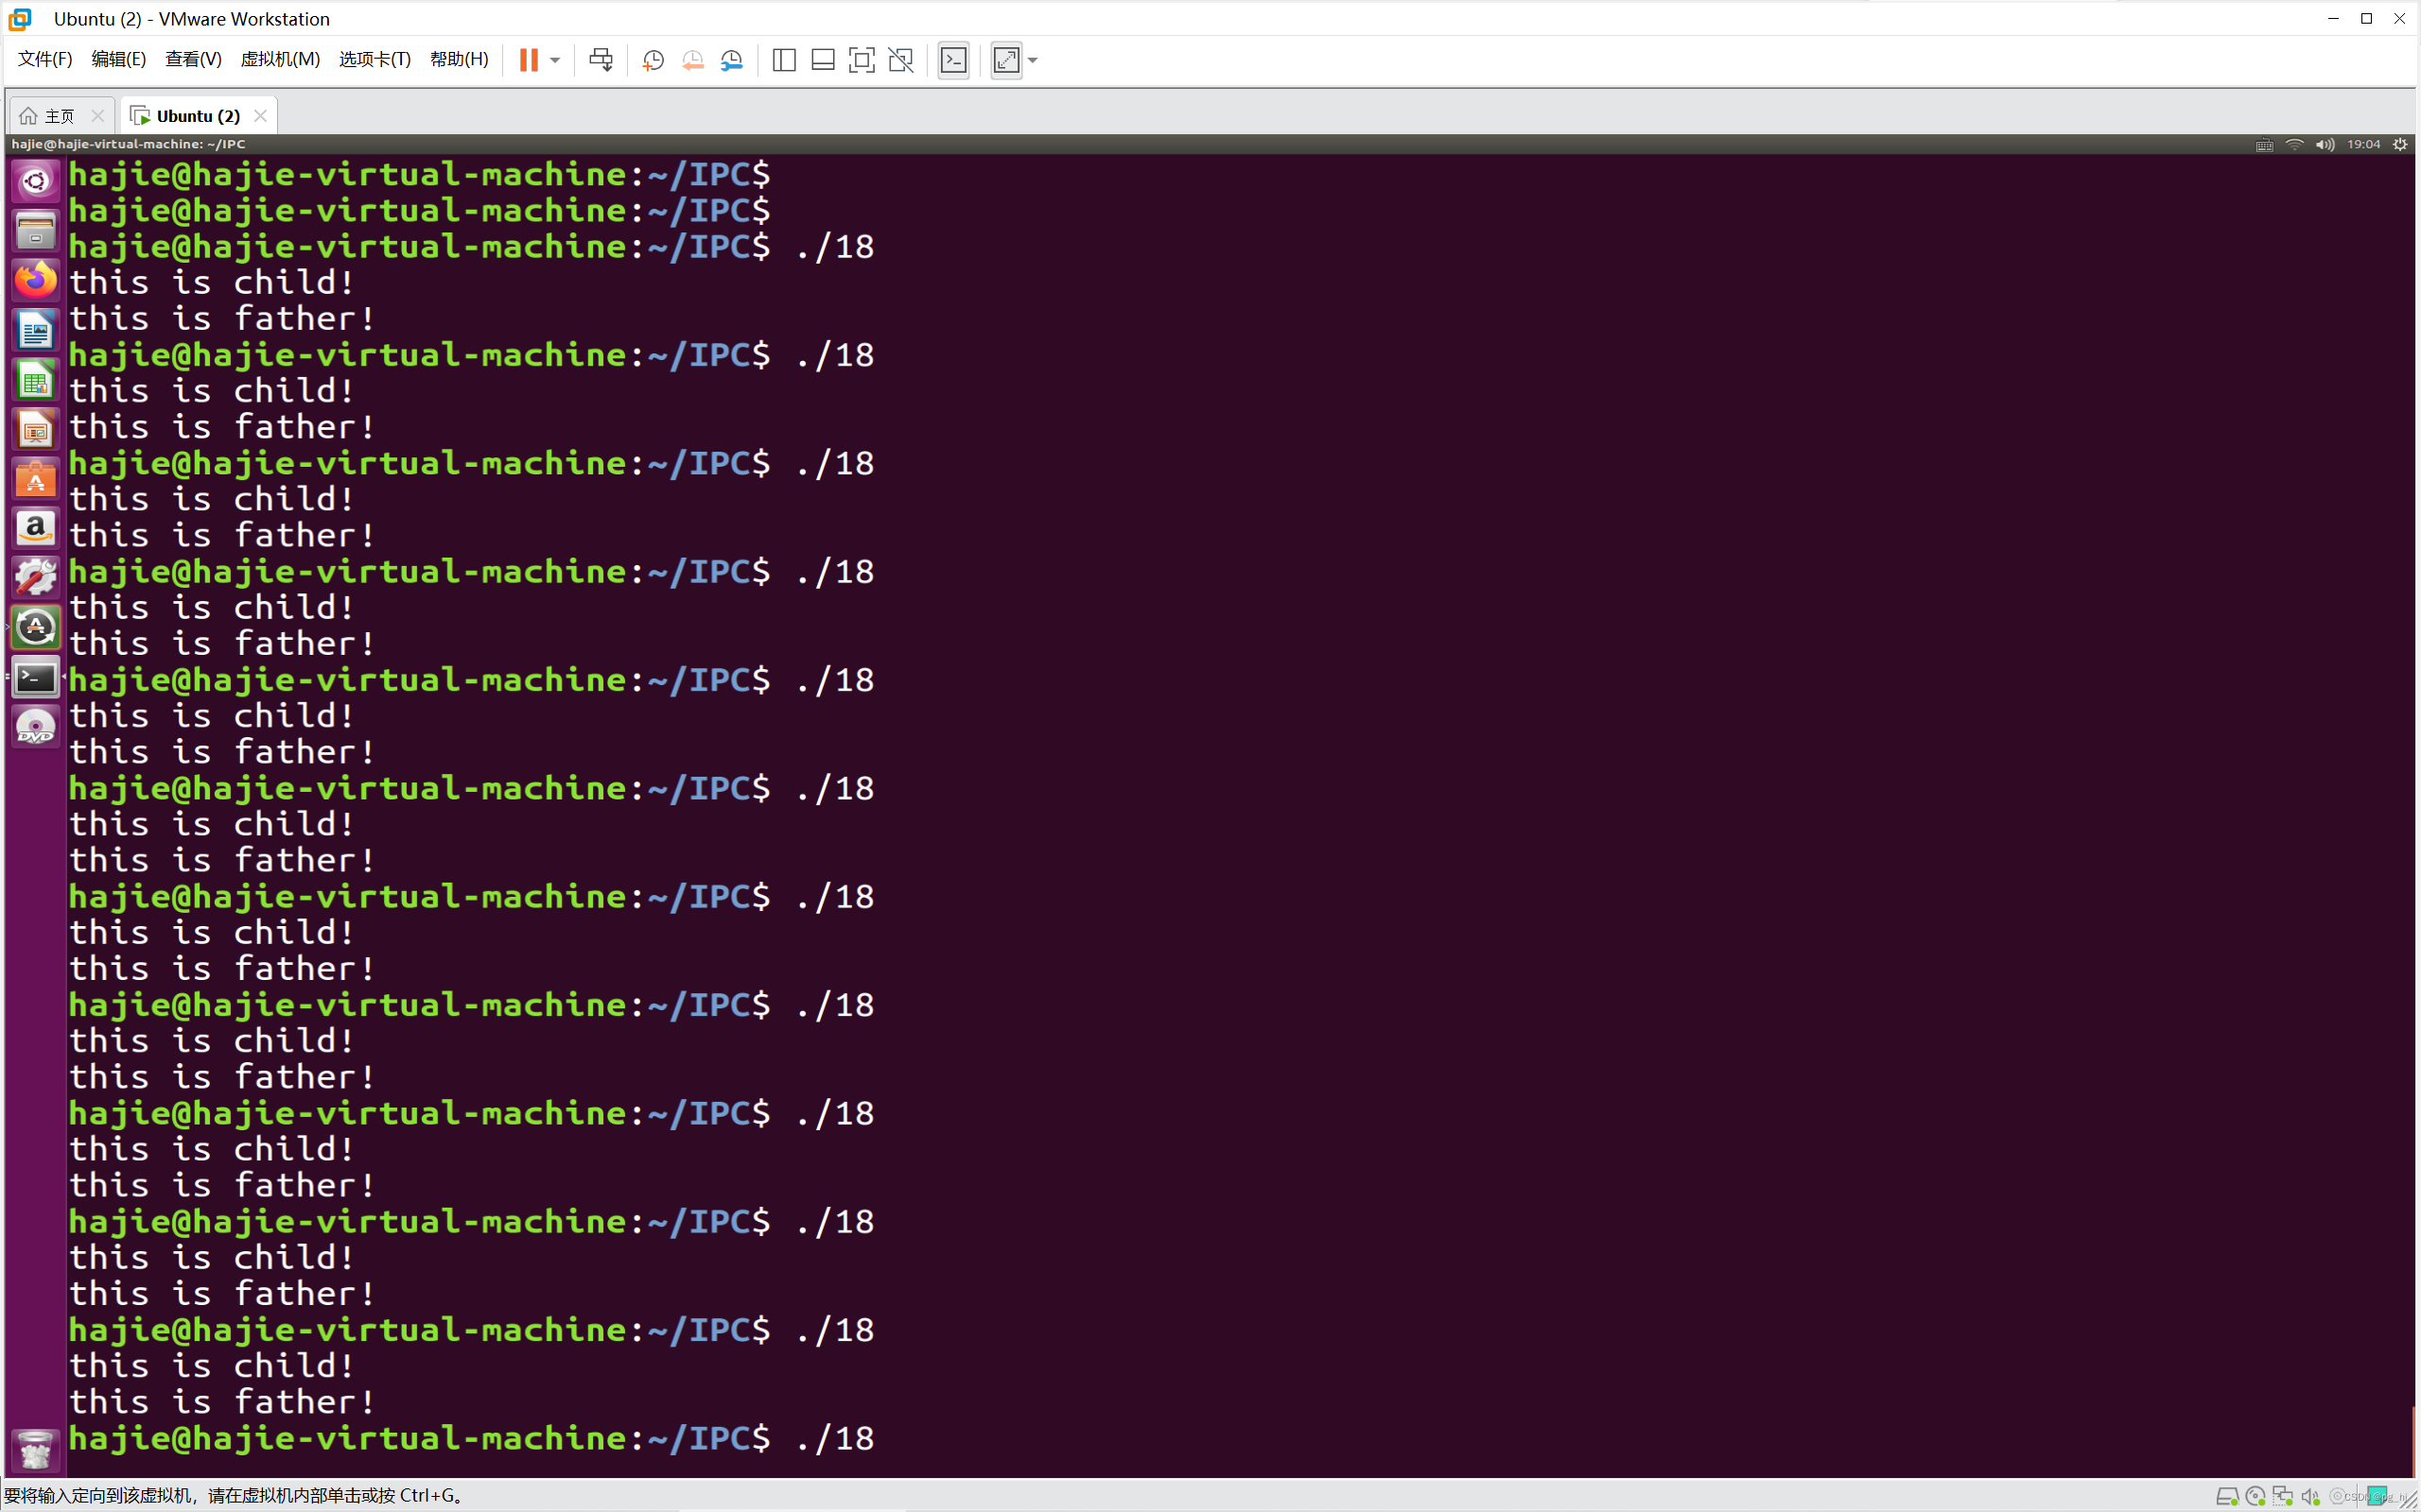Open Ubuntu system settings gear menu
This screenshot has width=2421, height=1512.
pos(2400,144)
